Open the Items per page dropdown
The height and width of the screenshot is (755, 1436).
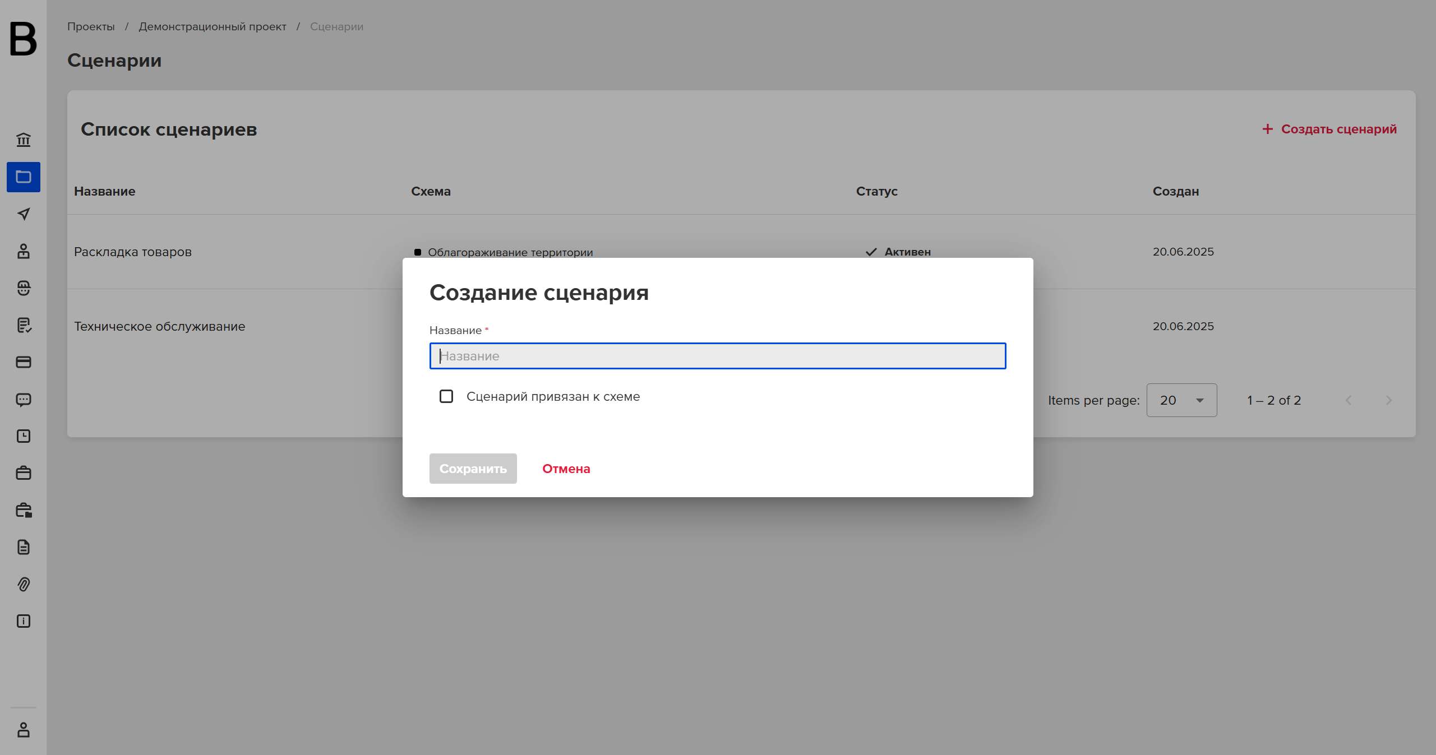point(1181,400)
